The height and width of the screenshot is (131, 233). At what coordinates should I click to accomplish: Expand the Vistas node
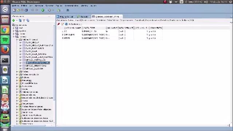[17, 72]
